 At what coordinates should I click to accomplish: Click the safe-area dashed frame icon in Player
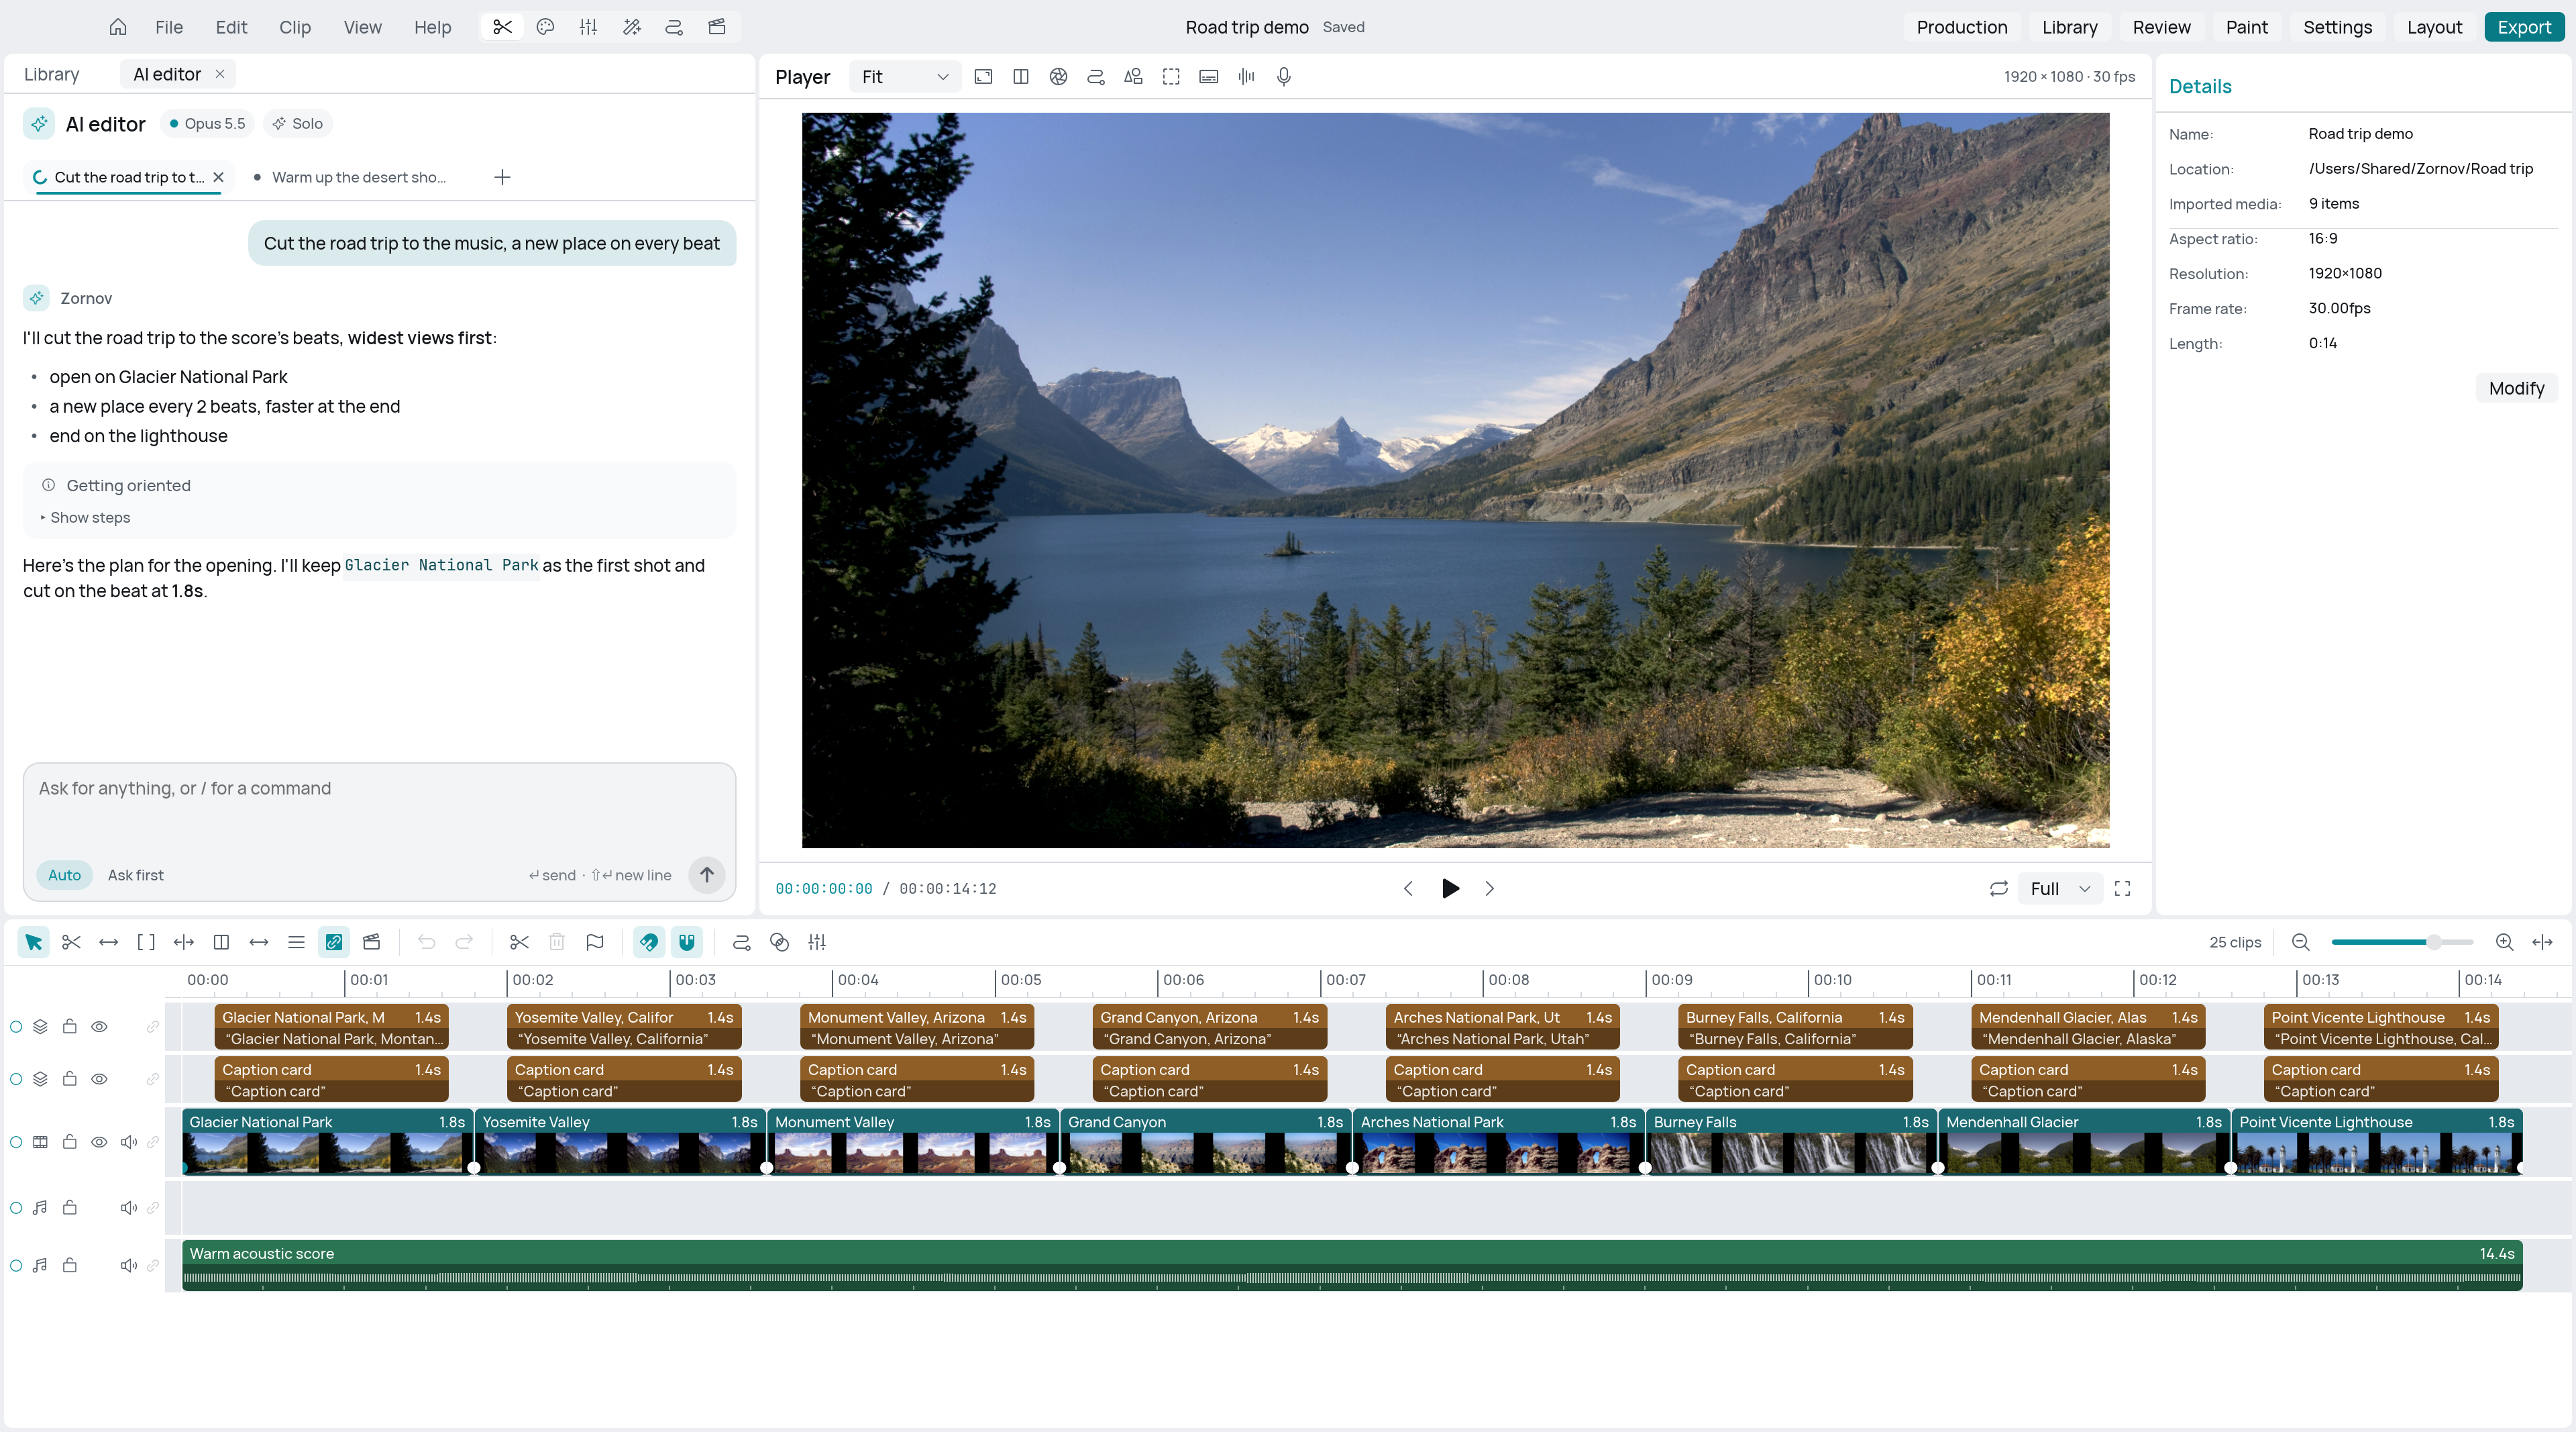1171,77
